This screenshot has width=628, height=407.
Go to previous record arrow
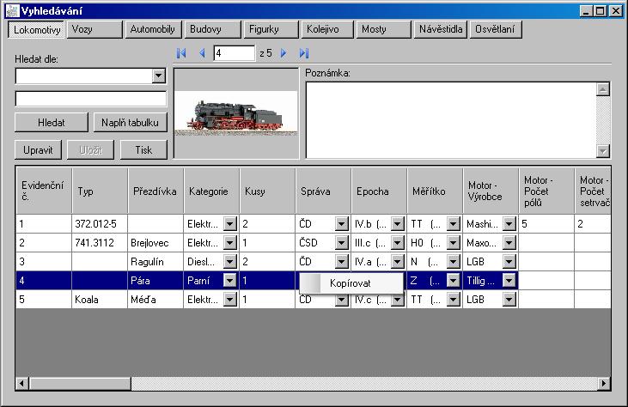tap(203, 53)
